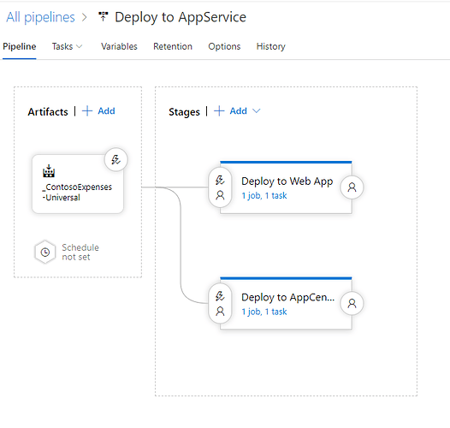
Task: Open post-deployment conditions for Deploy to AppCenter stage
Action: pos(352,303)
